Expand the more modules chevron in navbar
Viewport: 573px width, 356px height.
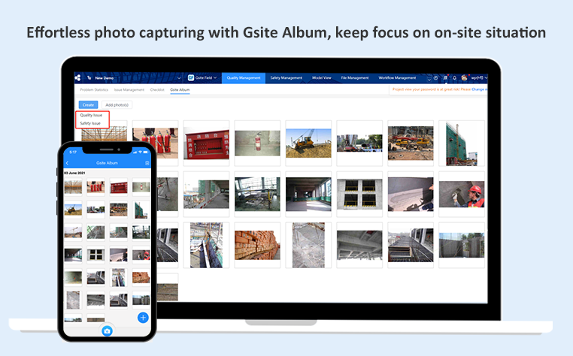coord(429,77)
